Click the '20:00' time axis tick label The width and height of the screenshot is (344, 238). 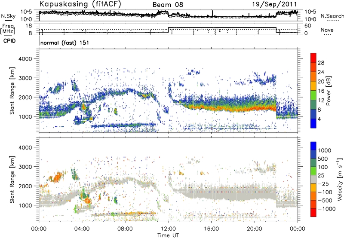point(255,229)
